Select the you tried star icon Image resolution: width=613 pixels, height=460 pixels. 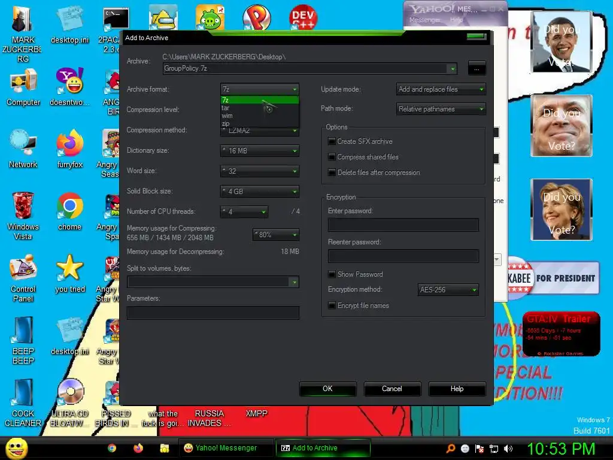pyautogui.click(x=69, y=274)
